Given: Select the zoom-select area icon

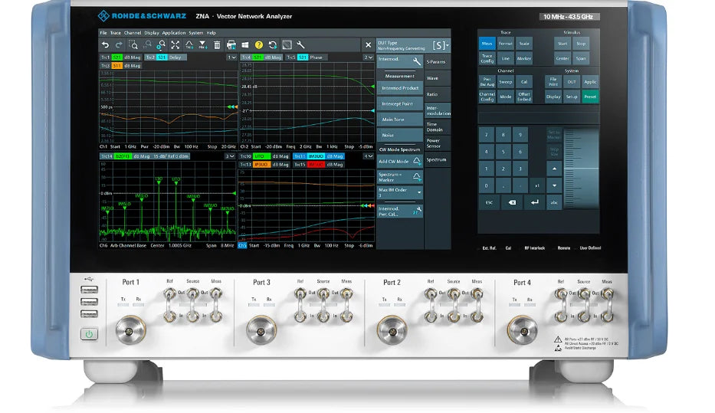Looking at the screenshot, I should pyautogui.click(x=133, y=44).
